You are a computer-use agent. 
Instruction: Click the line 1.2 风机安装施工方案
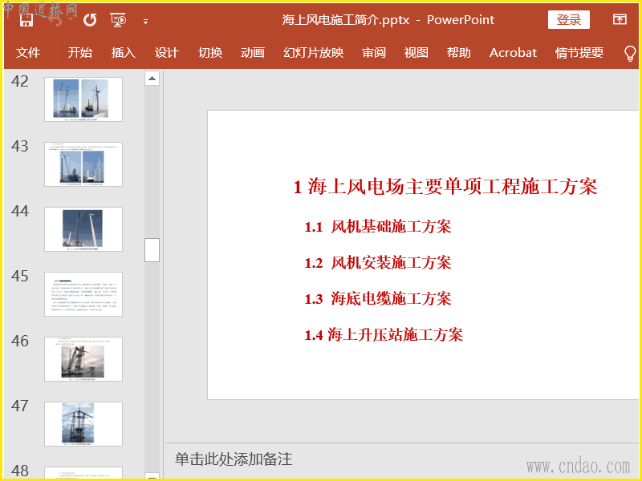[378, 263]
